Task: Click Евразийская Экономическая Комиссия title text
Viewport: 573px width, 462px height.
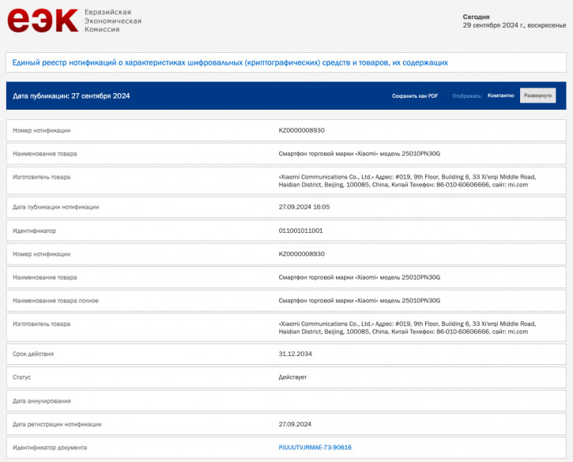Action: click(113, 21)
